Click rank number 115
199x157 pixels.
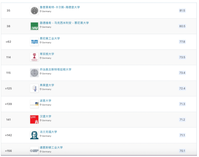8,73
